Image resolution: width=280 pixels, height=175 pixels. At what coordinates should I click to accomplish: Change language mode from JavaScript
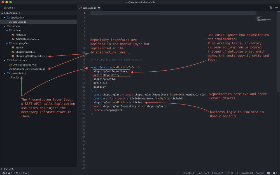click(247, 173)
